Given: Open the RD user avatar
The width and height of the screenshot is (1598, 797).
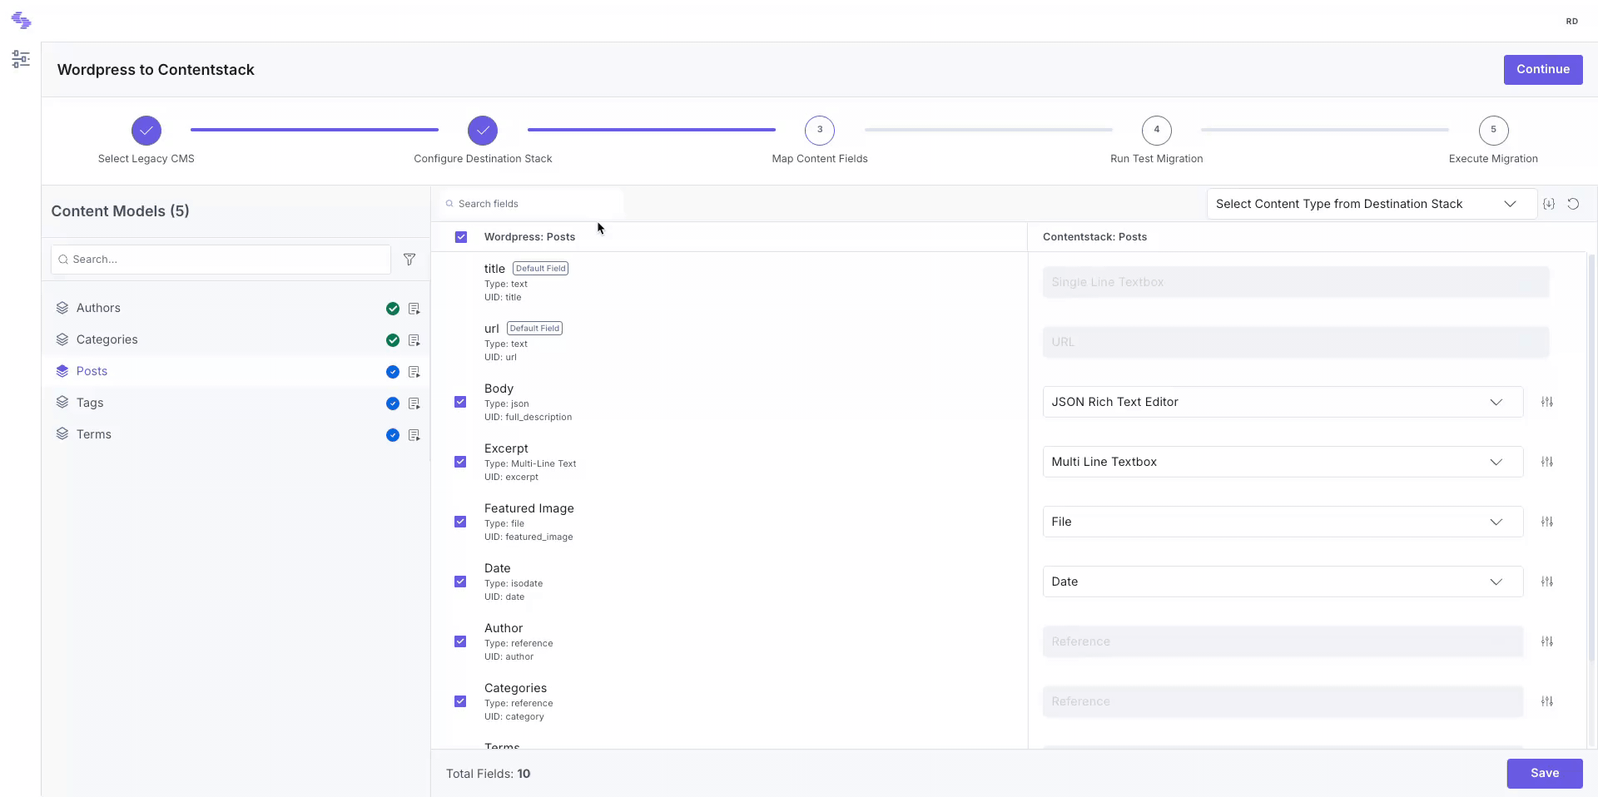Looking at the screenshot, I should point(1571,21).
